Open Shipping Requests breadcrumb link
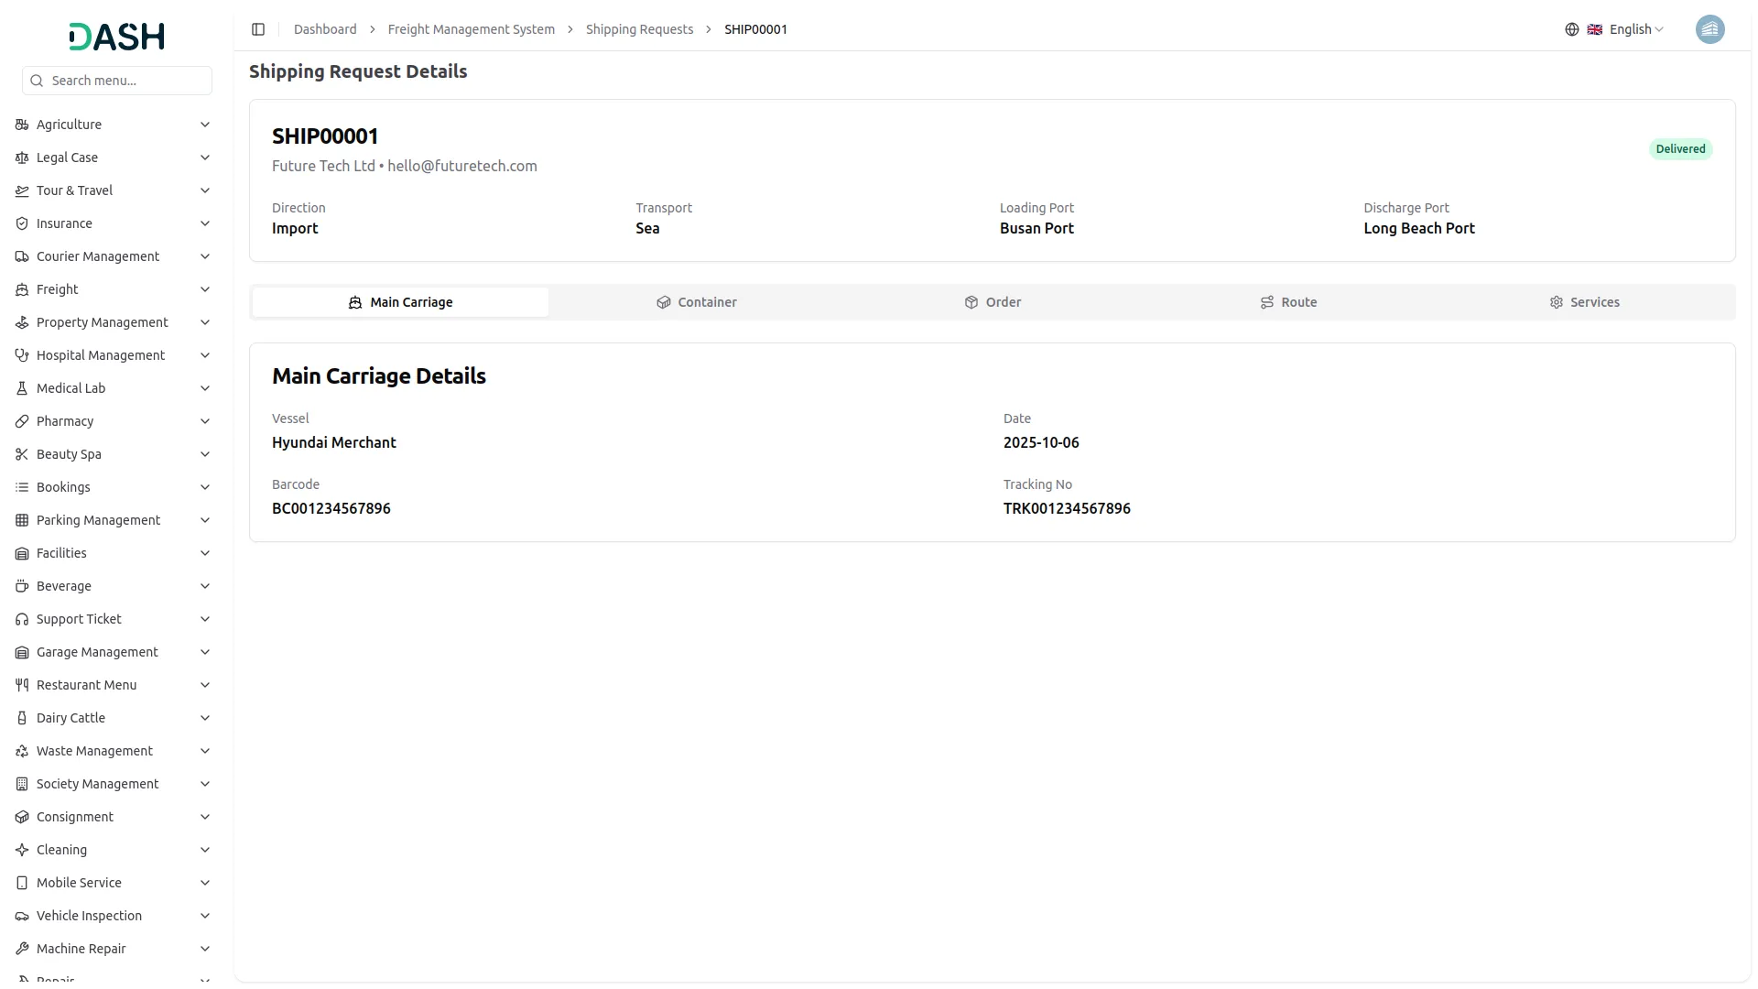Viewport: 1758px width, 989px height. coord(639,29)
